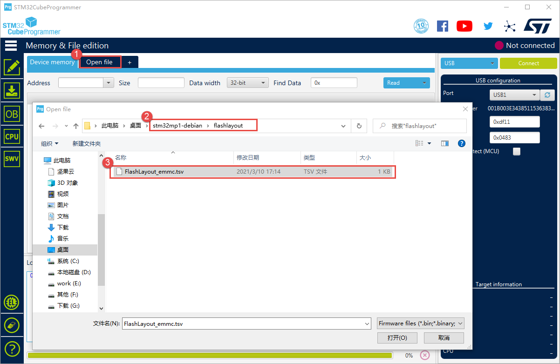Open the YouTube icon link
560x364 pixels.
464,26
